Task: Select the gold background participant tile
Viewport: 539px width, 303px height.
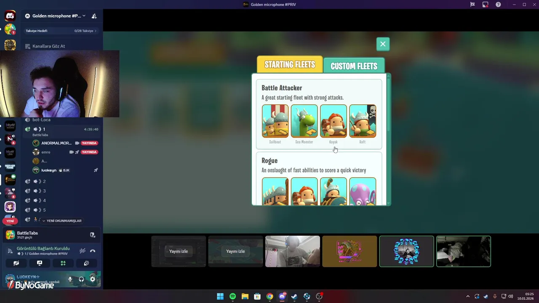Action: (350, 251)
